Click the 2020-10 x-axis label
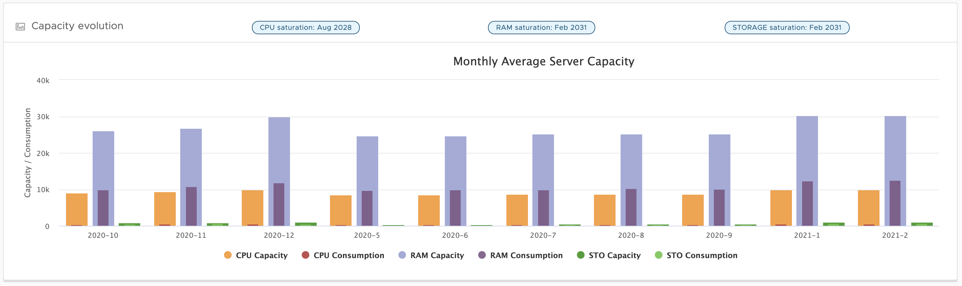The height and width of the screenshot is (286, 962). pyautogui.click(x=103, y=235)
